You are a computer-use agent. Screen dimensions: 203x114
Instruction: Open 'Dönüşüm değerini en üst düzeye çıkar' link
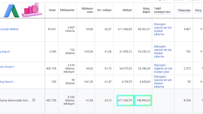click(163, 69)
